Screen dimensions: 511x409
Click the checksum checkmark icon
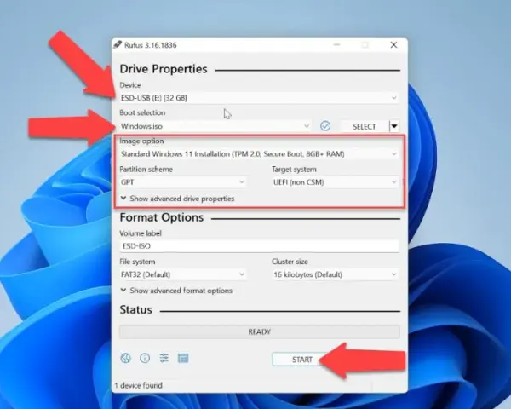325,126
